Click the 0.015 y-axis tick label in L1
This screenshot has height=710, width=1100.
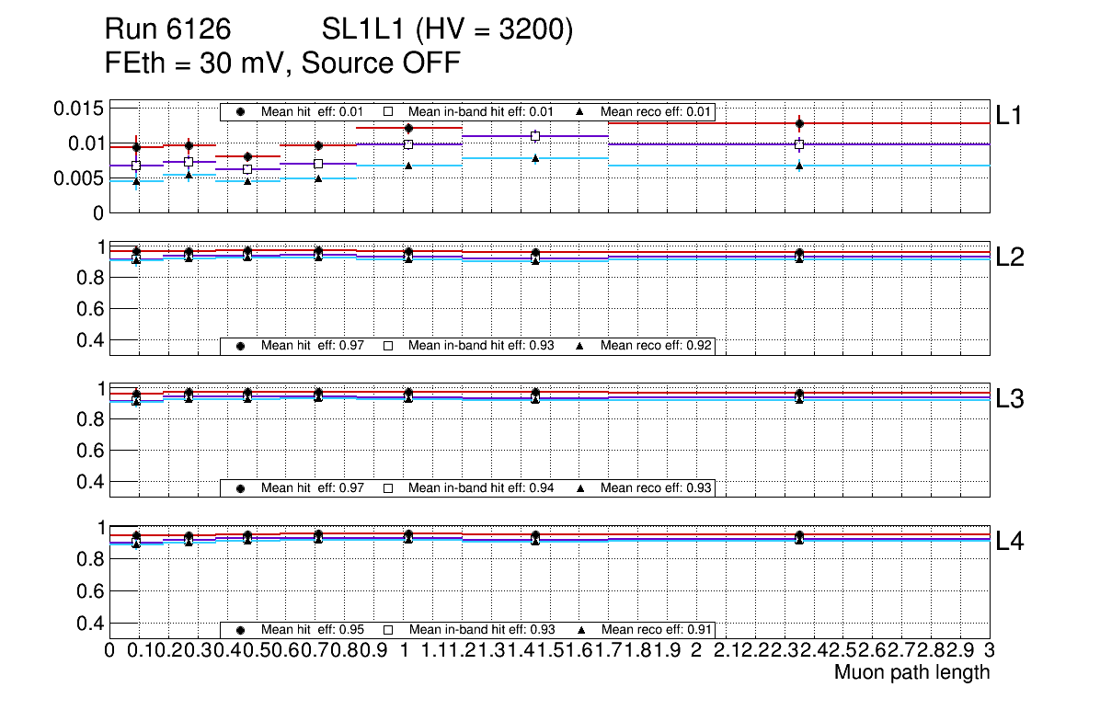79,109
